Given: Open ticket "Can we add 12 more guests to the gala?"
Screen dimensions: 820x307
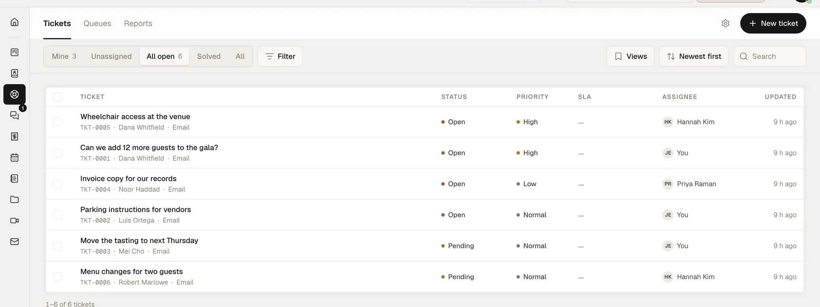Looking at the screenshot, I should (x=149, y=148).
